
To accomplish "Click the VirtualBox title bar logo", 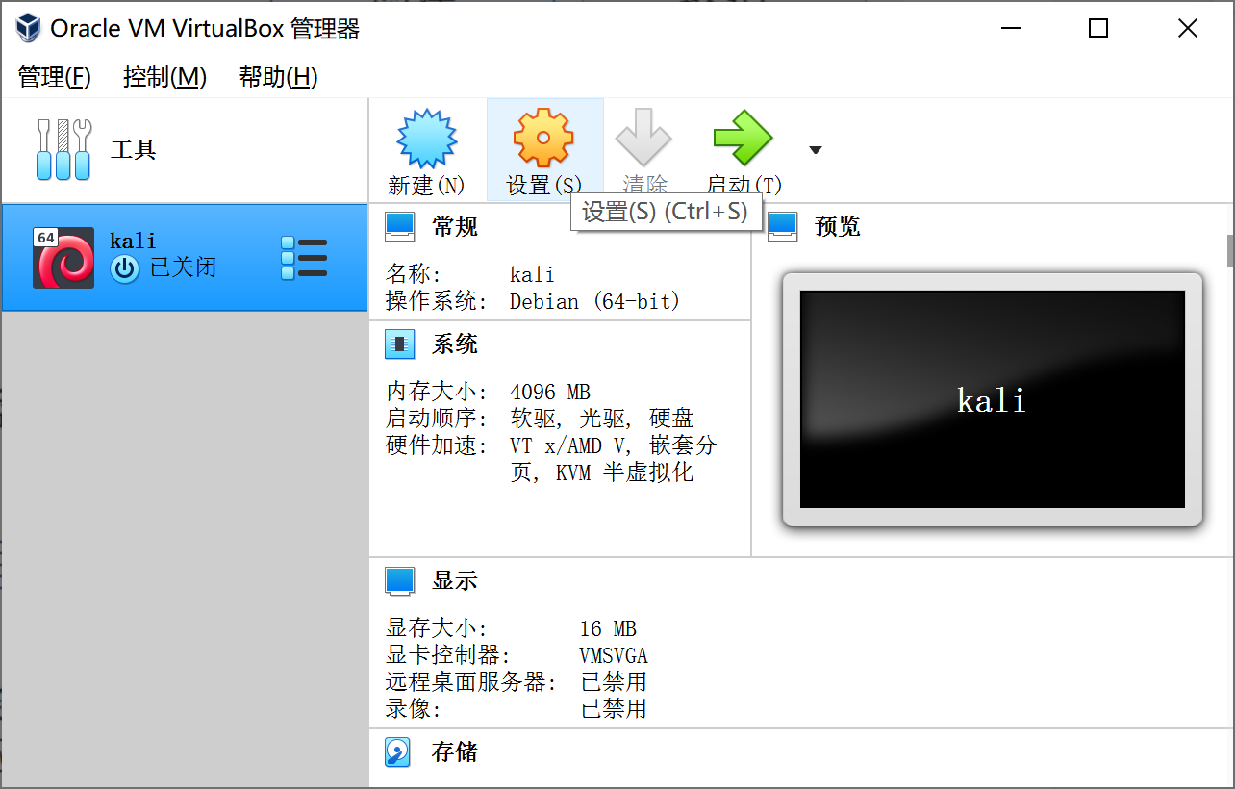I will click(x=29, y=28).
